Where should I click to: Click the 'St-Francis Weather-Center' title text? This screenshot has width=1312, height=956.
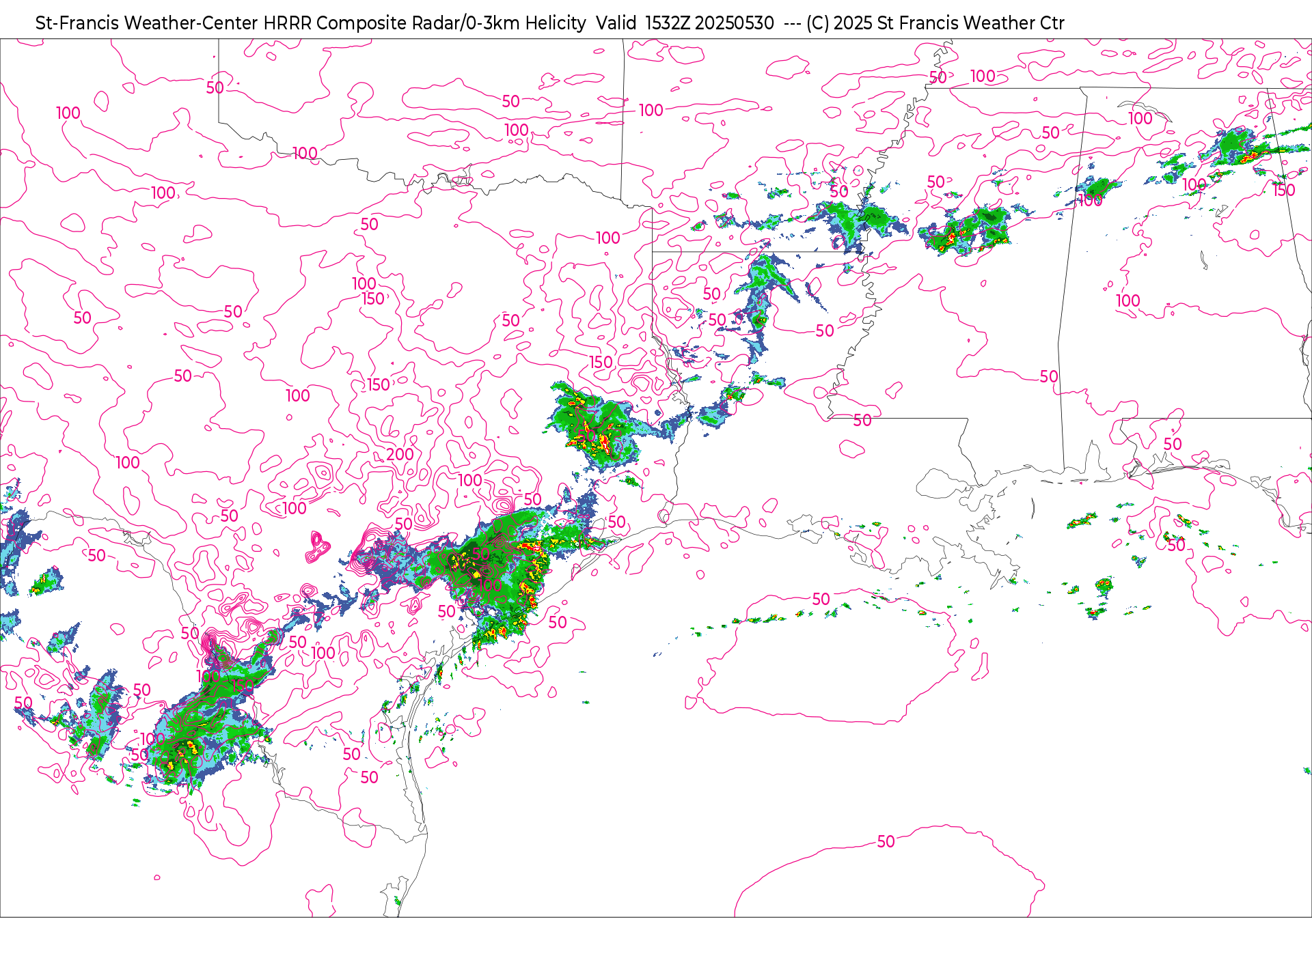point(147,23)
